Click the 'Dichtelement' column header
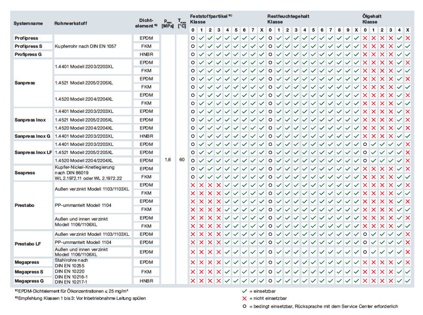 pos(146,23)
